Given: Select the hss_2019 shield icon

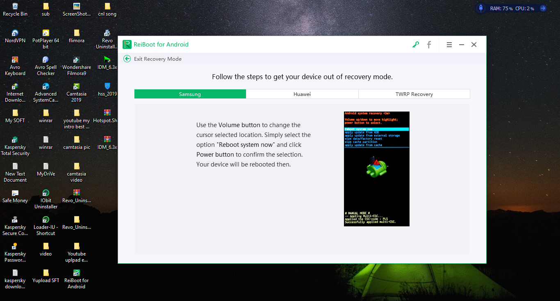Looking at the screenshot, I should coord(107,89).
